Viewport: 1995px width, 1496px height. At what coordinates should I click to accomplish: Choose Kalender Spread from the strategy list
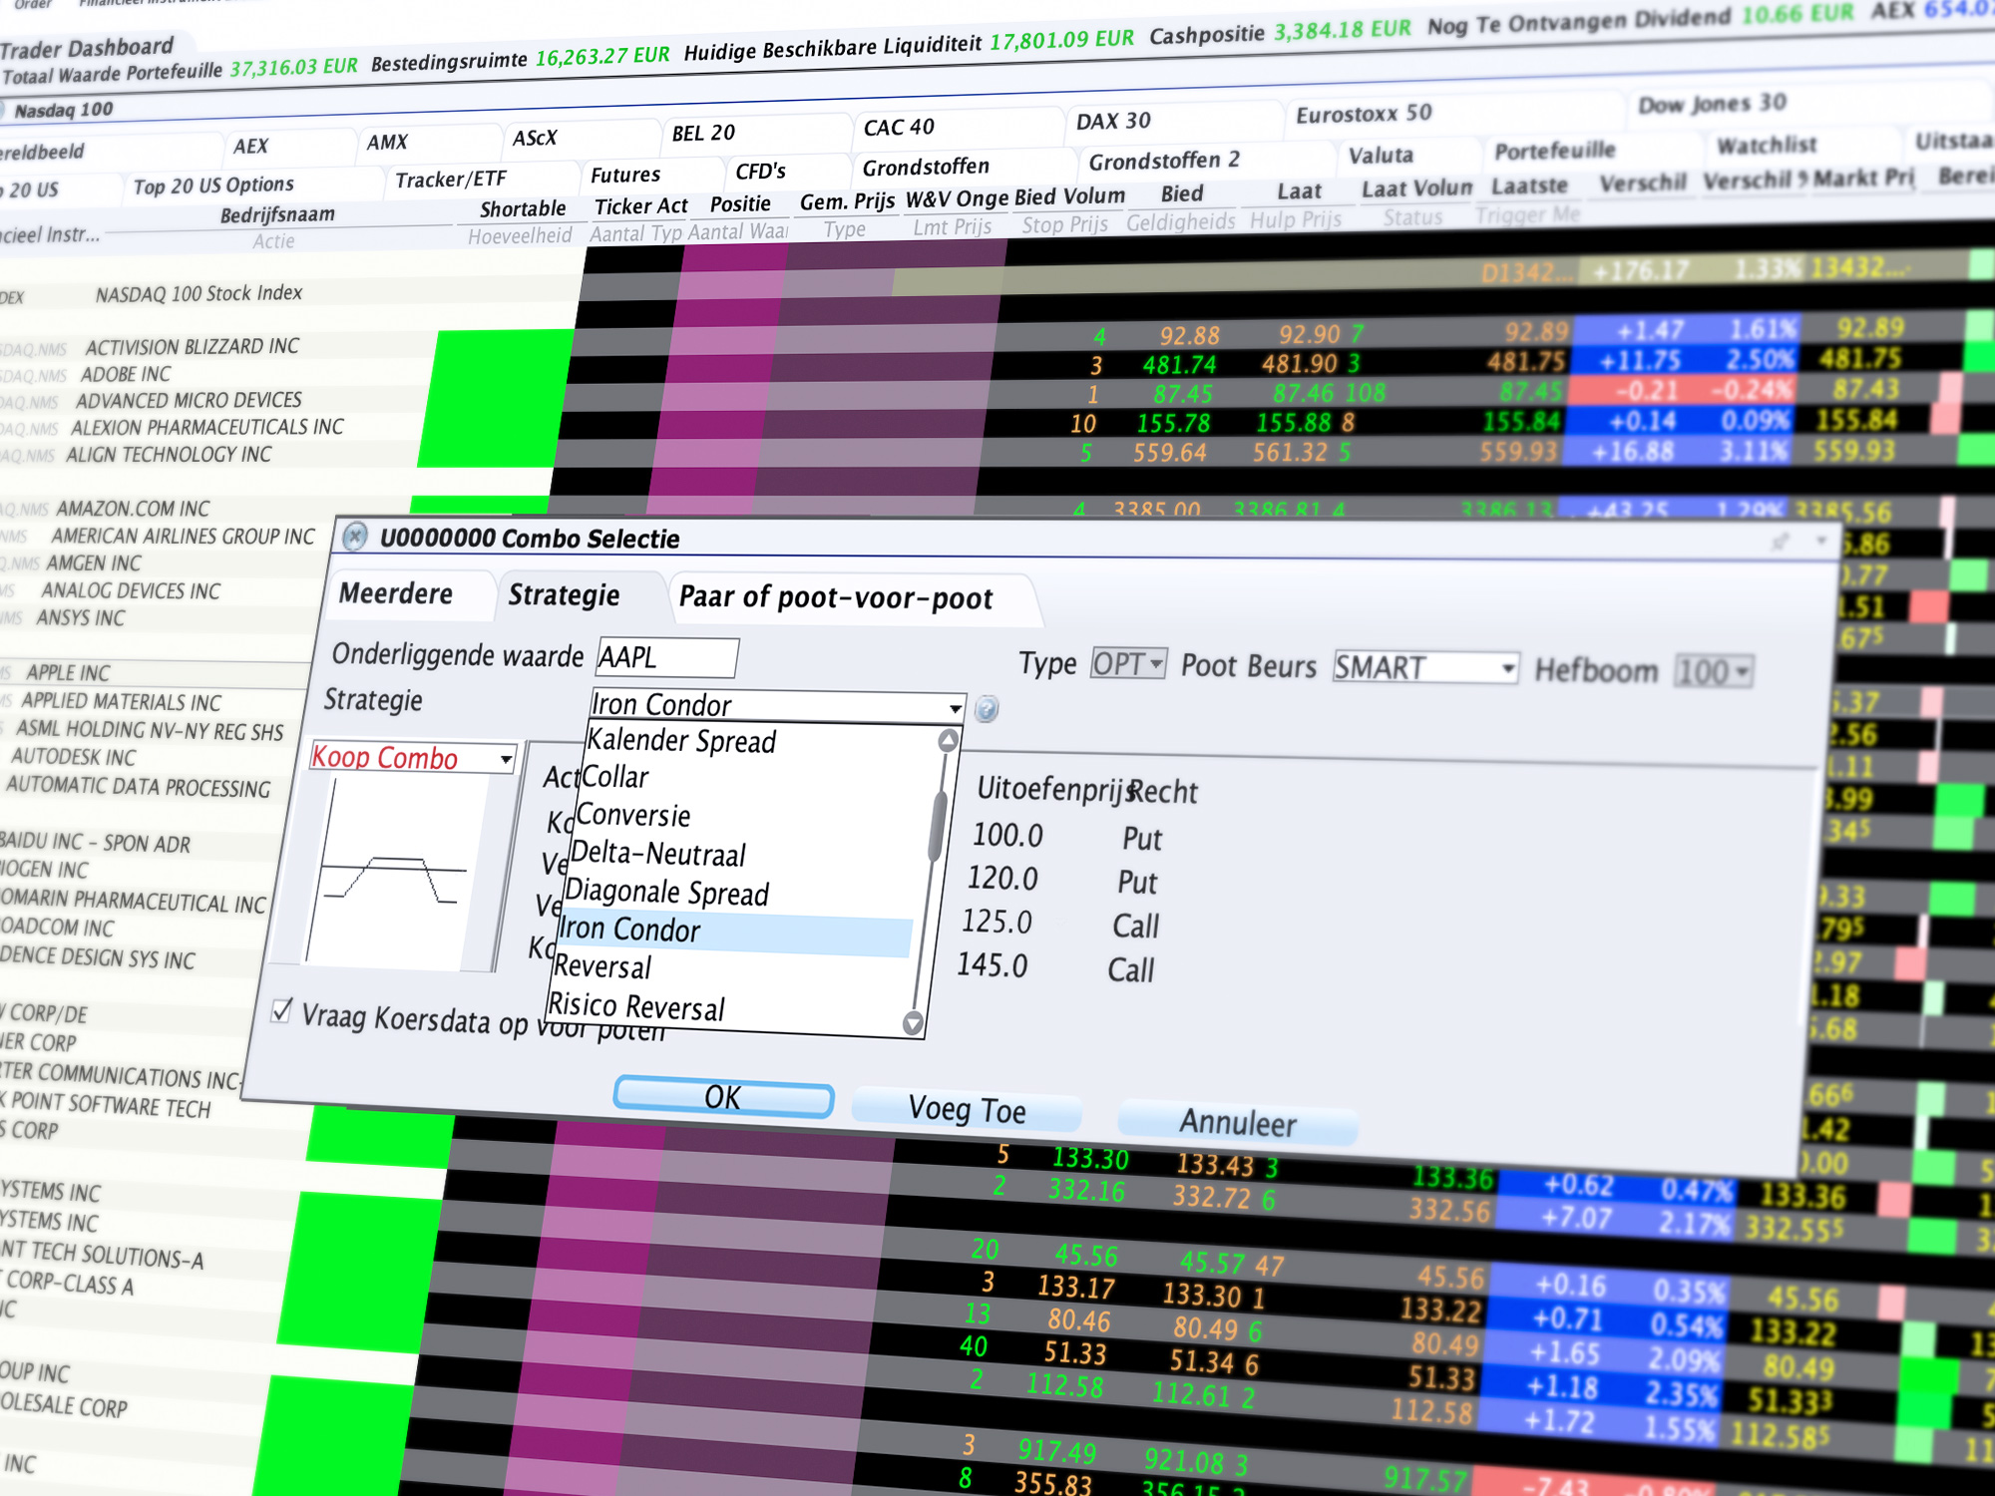click(681, 741)
